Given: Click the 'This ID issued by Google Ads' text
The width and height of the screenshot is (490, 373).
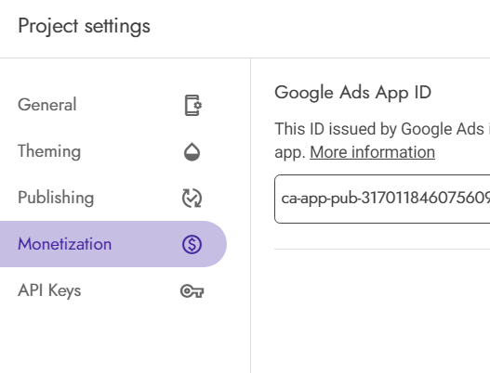Looking at the screenshot, I should (x=379, y=129).
